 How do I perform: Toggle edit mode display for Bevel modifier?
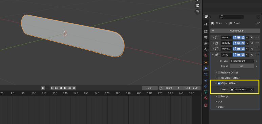click(x=235, y=37)
